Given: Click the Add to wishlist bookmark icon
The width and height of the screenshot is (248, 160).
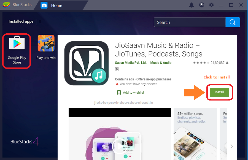Looking at the screenshot, I should click(x=119, y=93).
